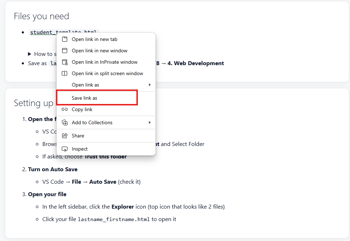
Task: Click the split screen window icon
Action: click(x=65, y=73)
